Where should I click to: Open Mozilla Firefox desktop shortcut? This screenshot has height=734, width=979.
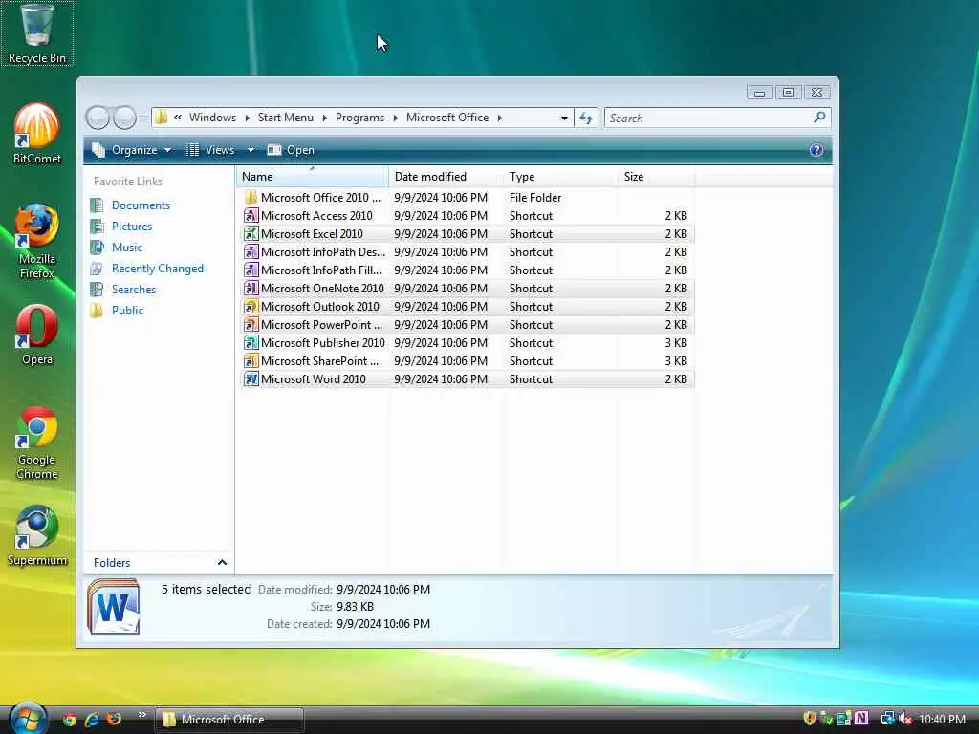click(37, 241)
